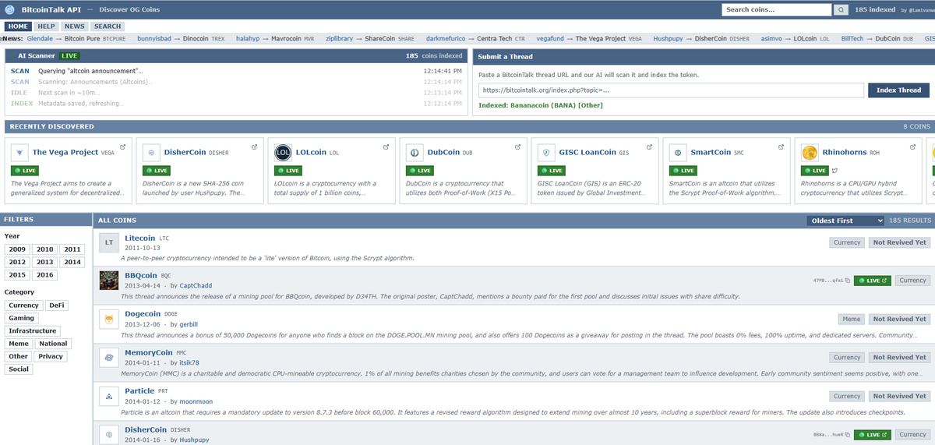The width and height of the screenshot is (935, 445).
Task: Open ShareCoin SHARE in the news ticker
Action: 390,38
